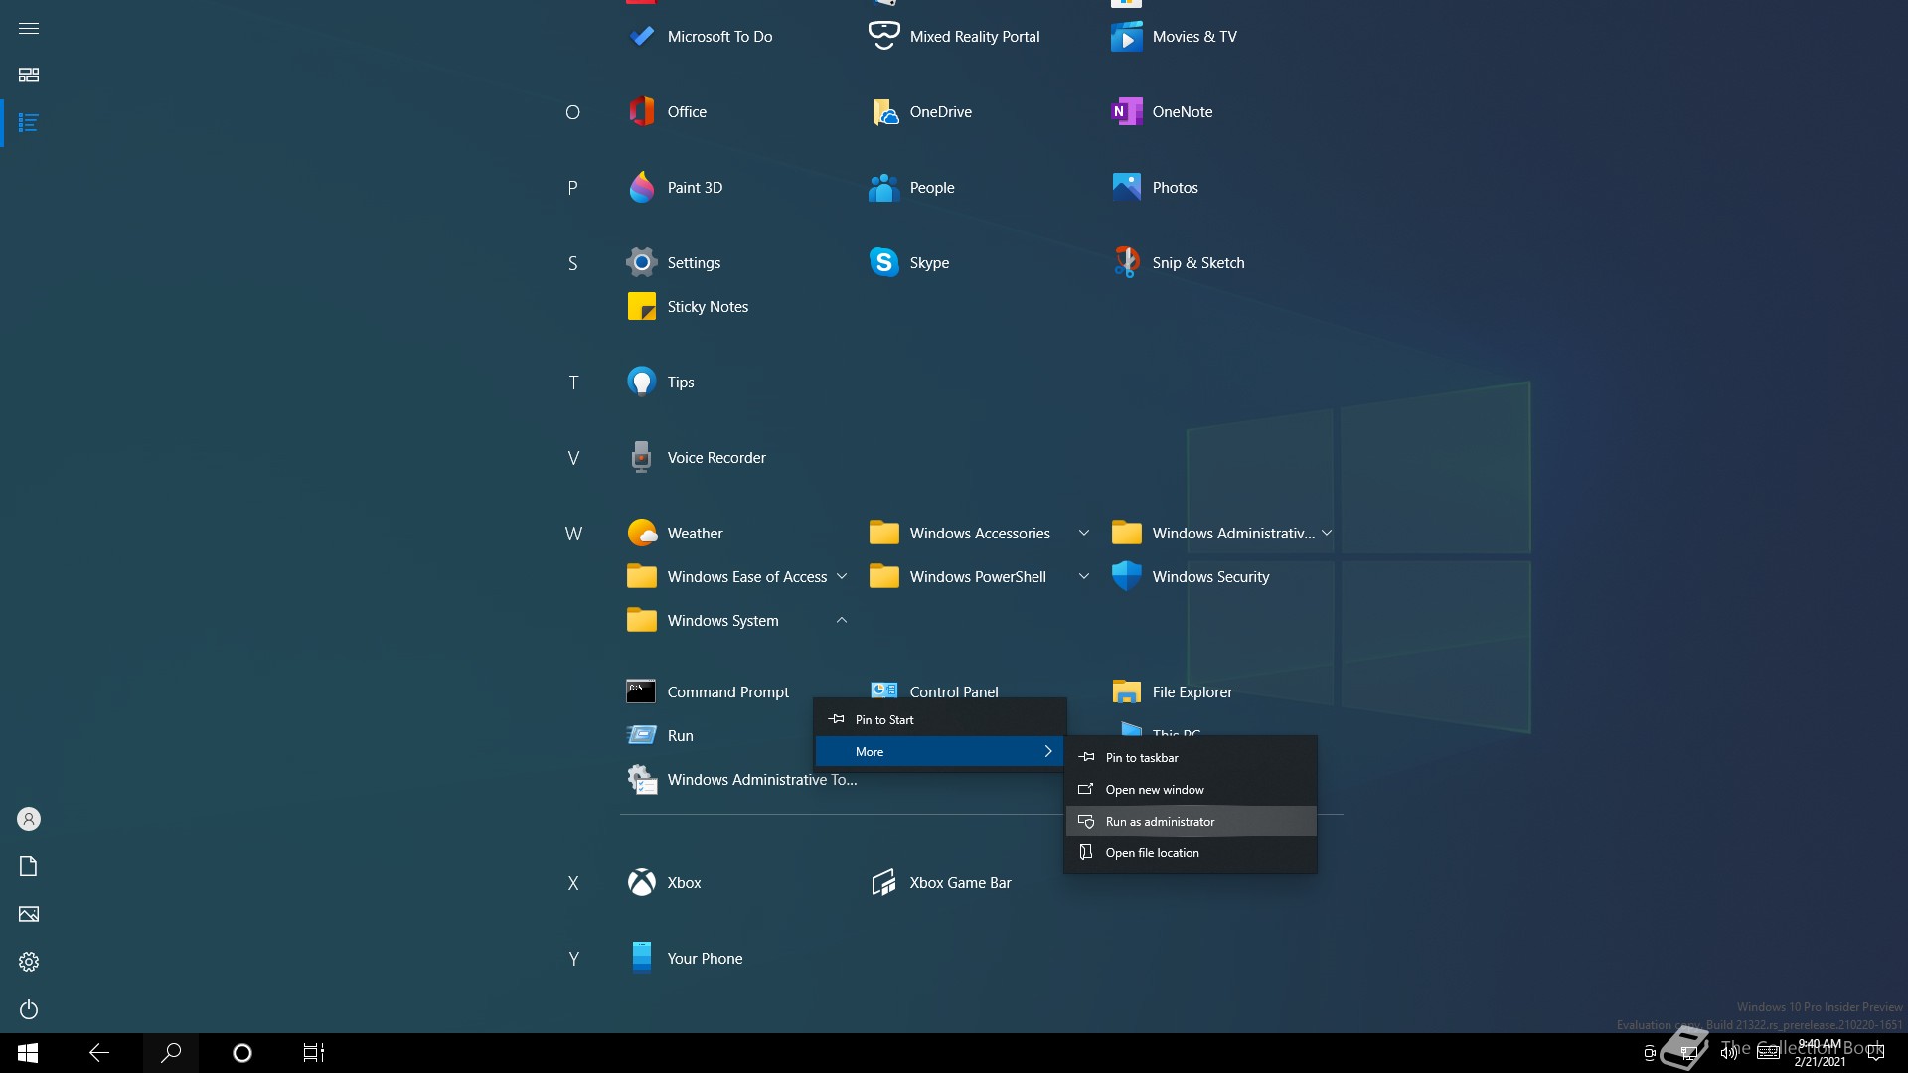Screen dimensions: 1908x1073
Task: Select Open new window option
Action: tap(1191, 789)
